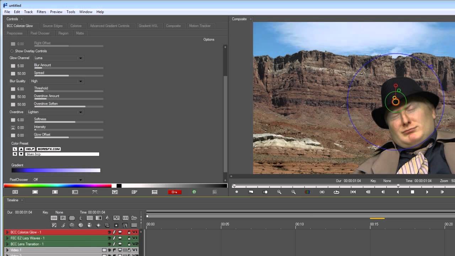Open the Filters menu

pos(41,12)
